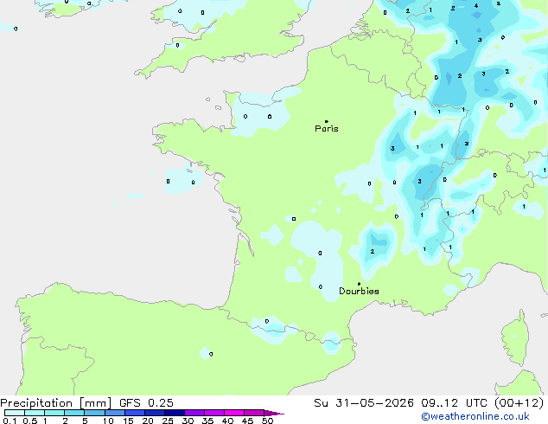Click the over-50 arrow tip of legend
This screenshot has width=548, height=424.
click(x=274, y=413)
